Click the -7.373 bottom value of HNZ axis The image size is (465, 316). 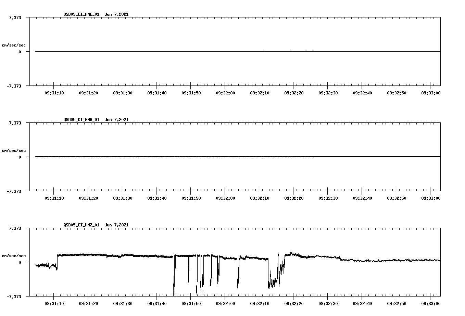coord(14,297)
